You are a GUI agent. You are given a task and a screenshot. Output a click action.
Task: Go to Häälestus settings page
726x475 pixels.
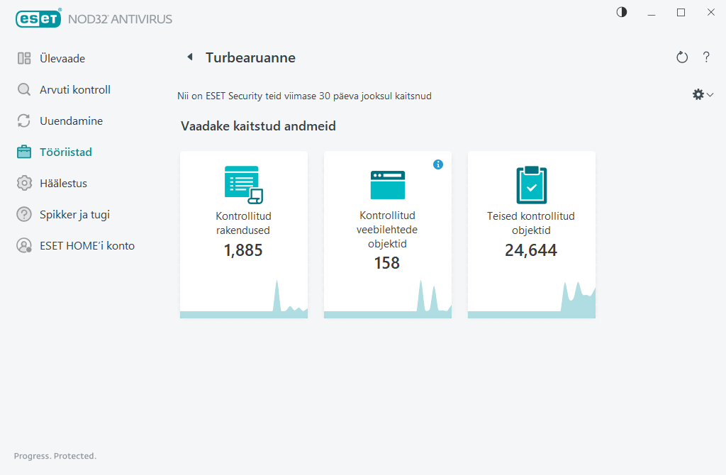pos(63,184)
